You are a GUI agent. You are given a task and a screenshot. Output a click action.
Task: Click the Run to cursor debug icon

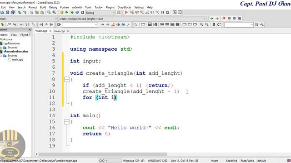131,12
